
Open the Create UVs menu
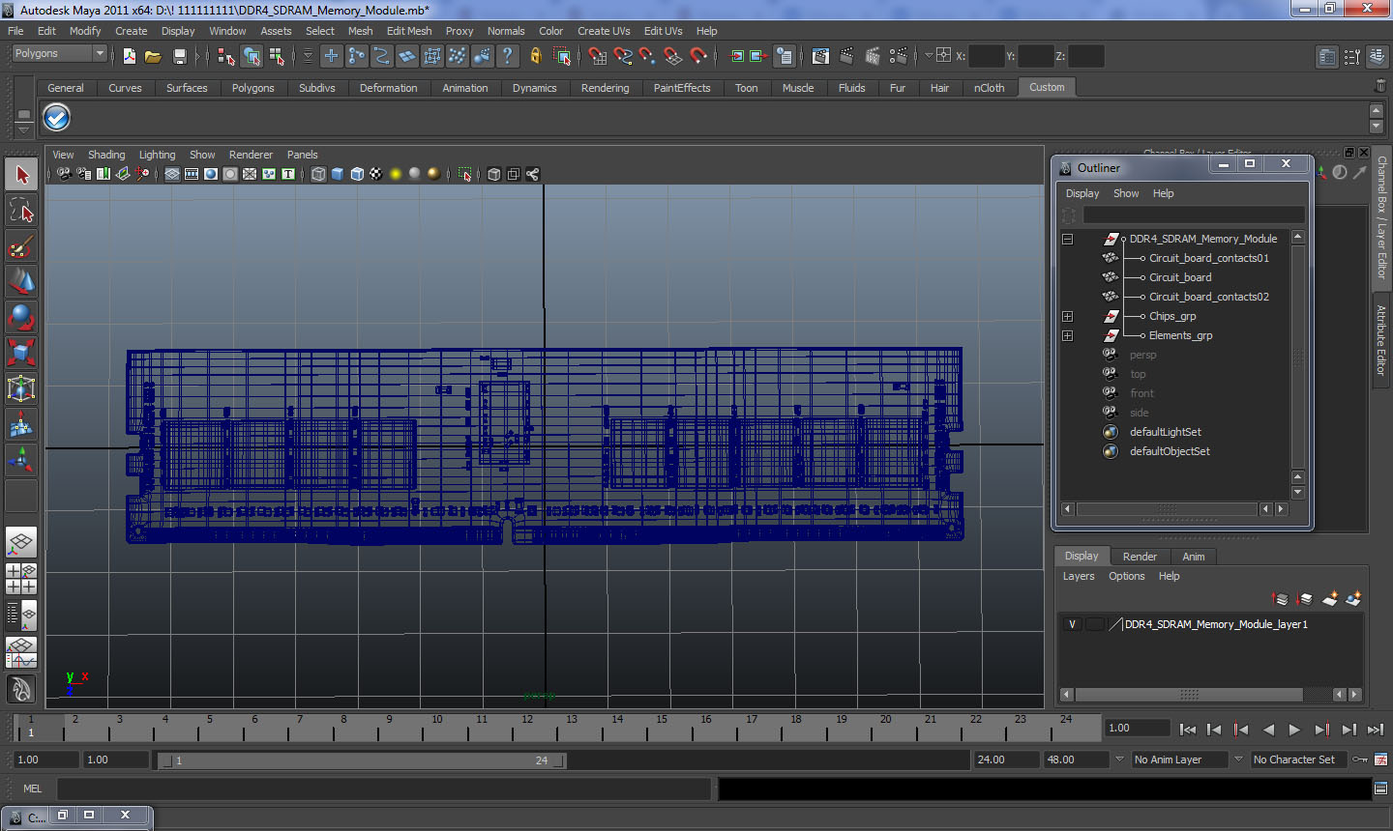point(604,31)
